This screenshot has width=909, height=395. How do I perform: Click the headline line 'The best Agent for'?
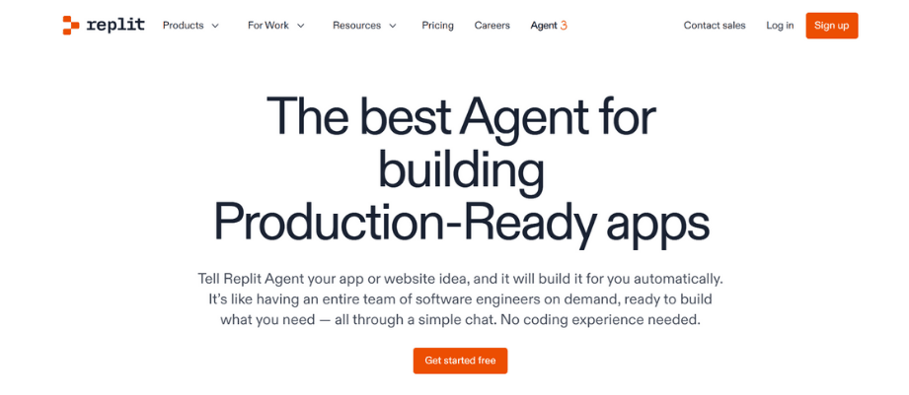[461, 118]
